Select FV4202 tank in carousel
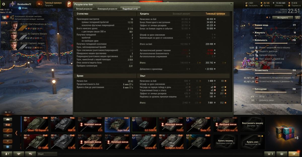302x157 pixels. [x=171, y=124]
